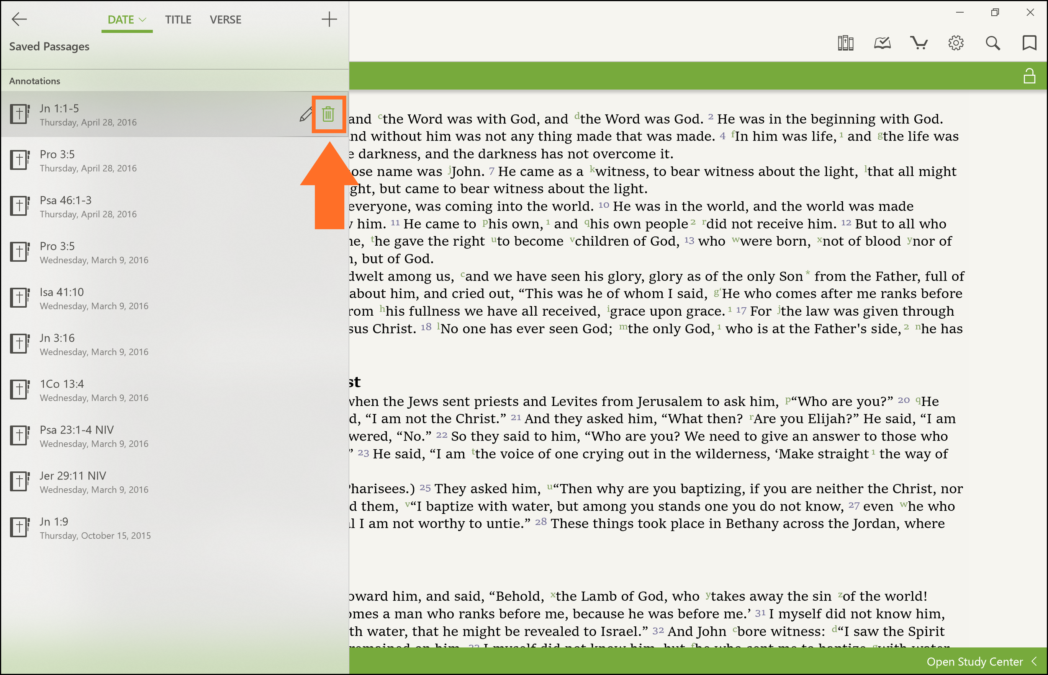Click the bookmark icon in toolbar
1048x675 pixels.
pos(1029,43)
